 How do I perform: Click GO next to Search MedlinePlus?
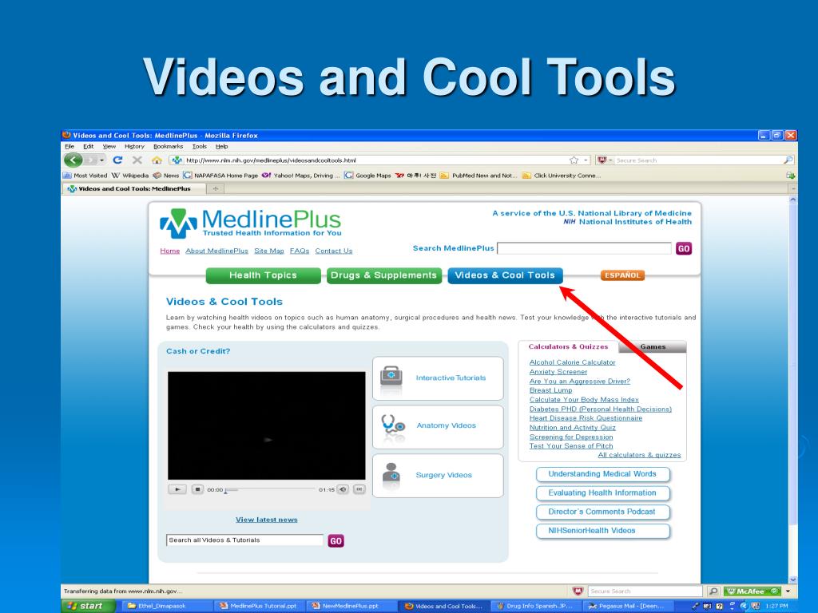[x=684, y=249]
